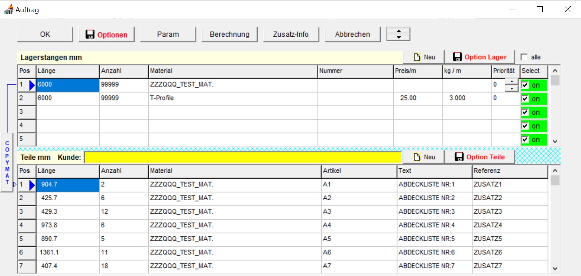Click the yellow Kunde field
Viewport: 581px width, 276px height.
(243, 157)
